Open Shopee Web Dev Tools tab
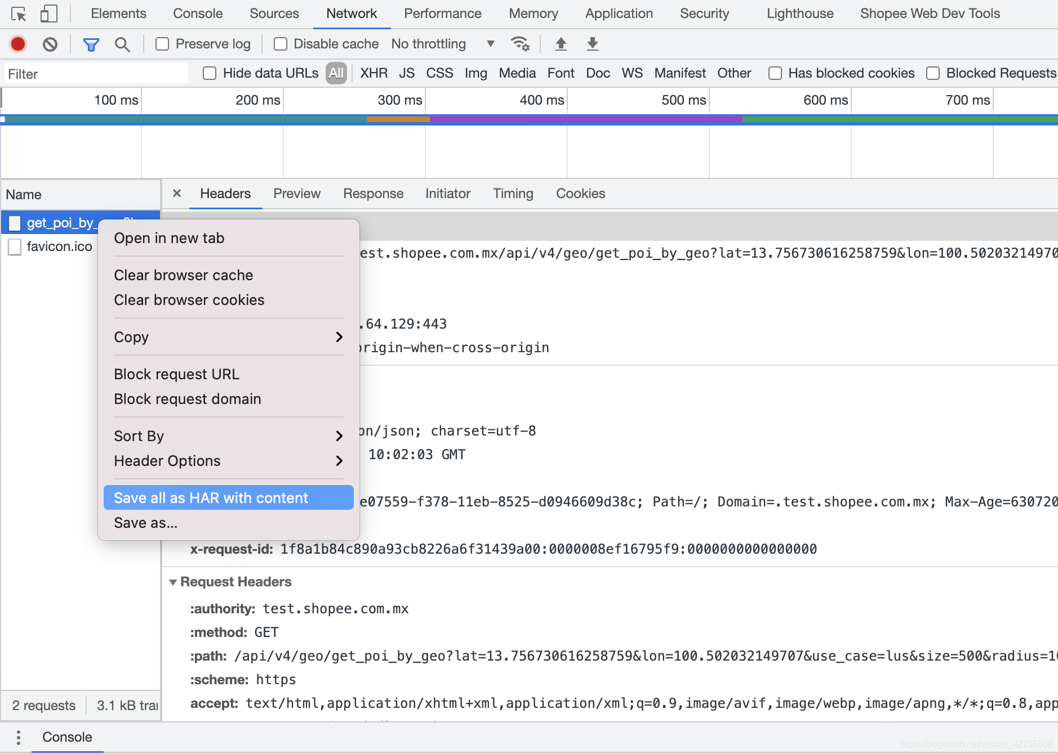Viewport: 1058px width, 754px height. 930,14
